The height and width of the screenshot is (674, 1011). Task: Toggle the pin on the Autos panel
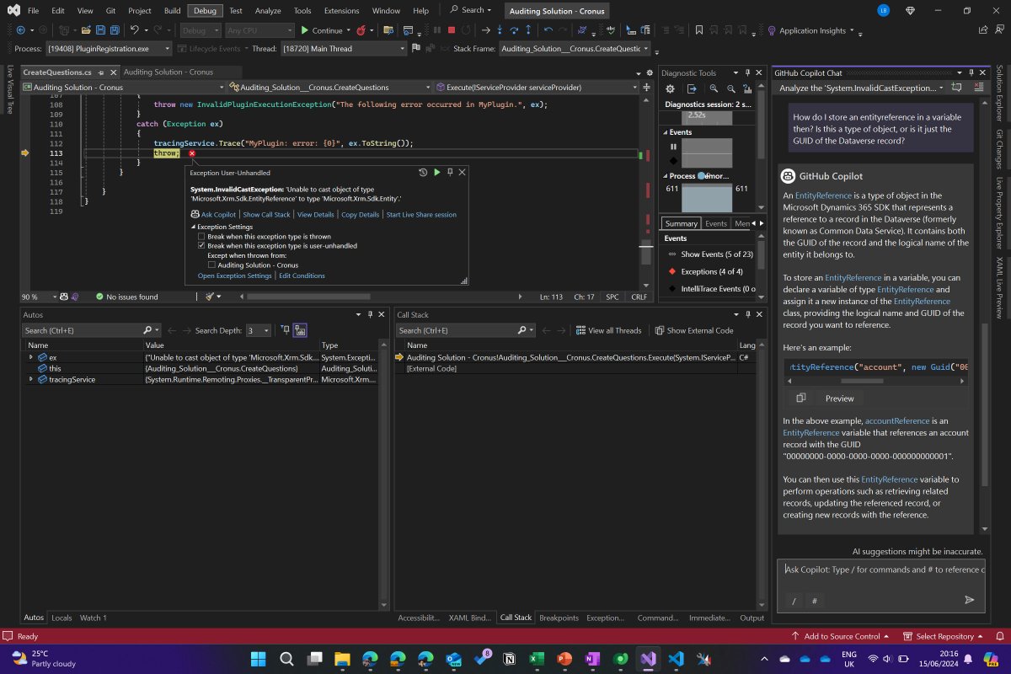(x=370, y=314)
